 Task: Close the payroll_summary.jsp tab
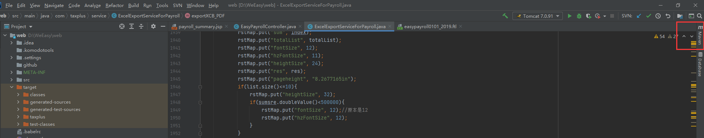226,26
